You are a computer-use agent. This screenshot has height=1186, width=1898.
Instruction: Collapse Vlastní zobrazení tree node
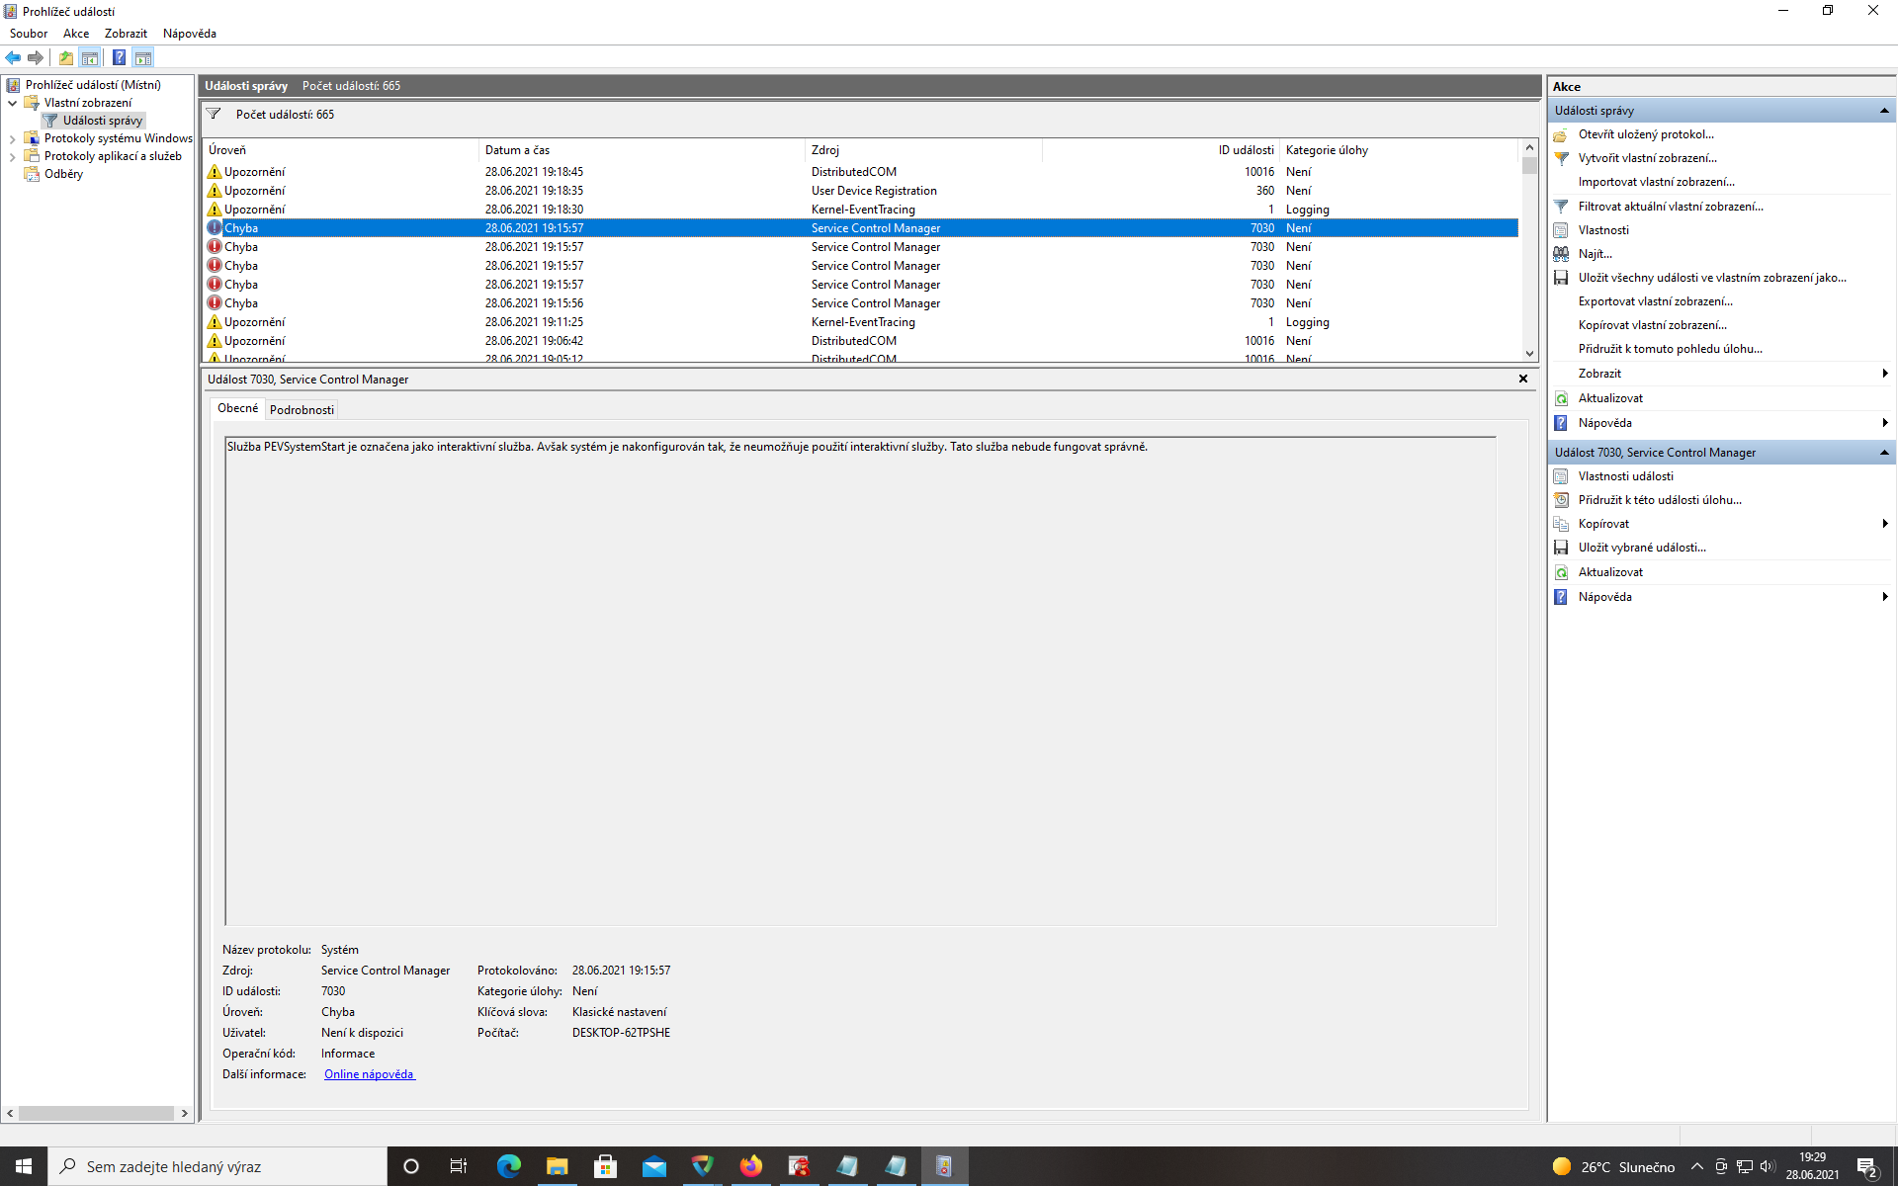click(x=12, y=103)
